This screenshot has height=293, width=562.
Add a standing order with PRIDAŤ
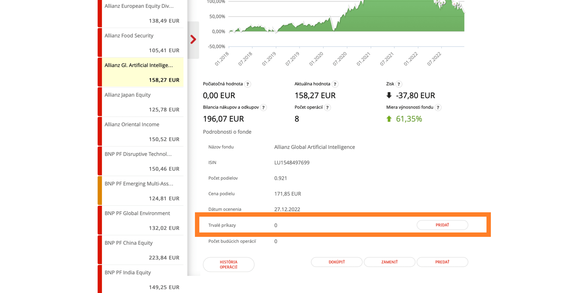click(442, 225)
